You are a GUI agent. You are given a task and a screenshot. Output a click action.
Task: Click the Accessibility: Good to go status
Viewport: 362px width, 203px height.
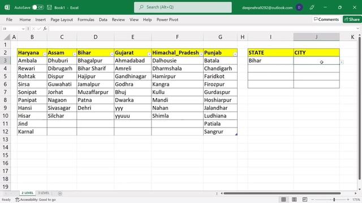click(x=36, y=200)
